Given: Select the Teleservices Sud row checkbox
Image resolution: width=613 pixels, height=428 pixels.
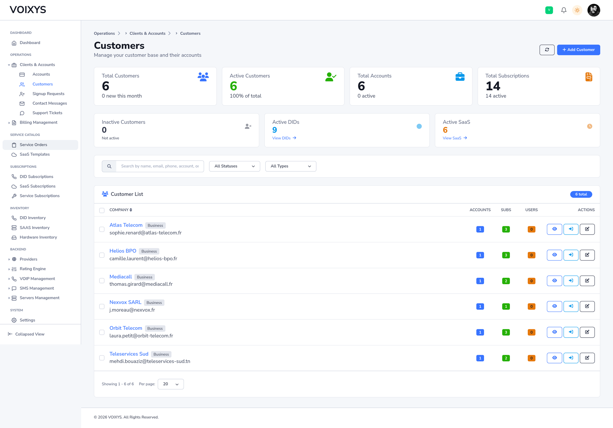Looking at the screenshot, I should pos(102,358).
